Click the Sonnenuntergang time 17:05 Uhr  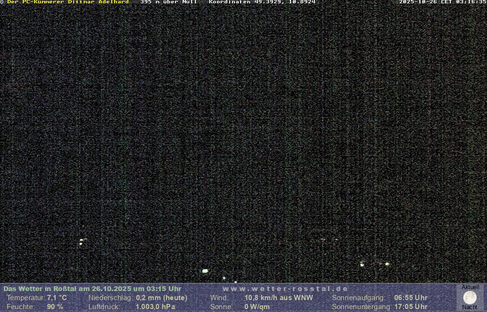(x=410, y=307)
